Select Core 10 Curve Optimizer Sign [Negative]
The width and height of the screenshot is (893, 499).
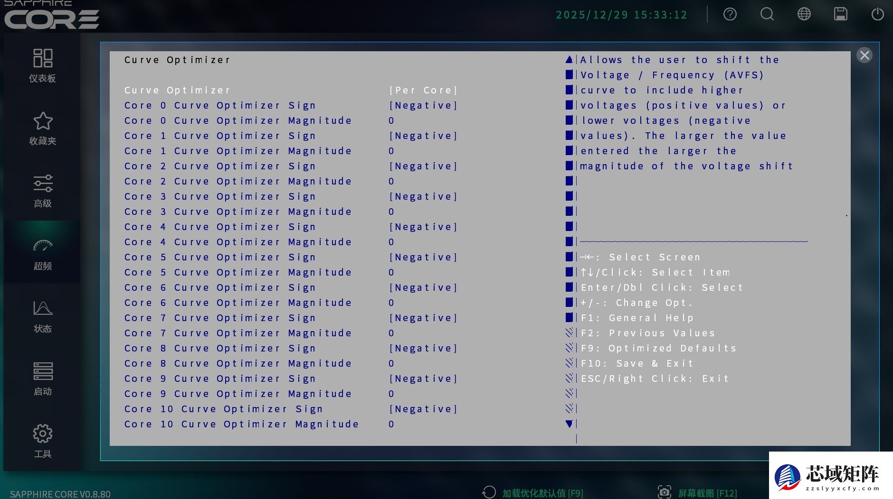423,409
